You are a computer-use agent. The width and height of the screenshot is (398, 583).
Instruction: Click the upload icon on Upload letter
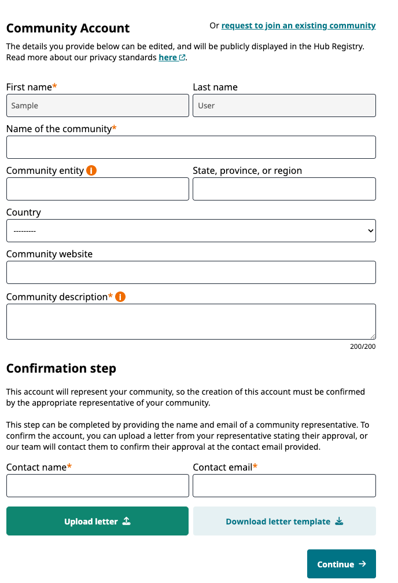tap(127, 522)
